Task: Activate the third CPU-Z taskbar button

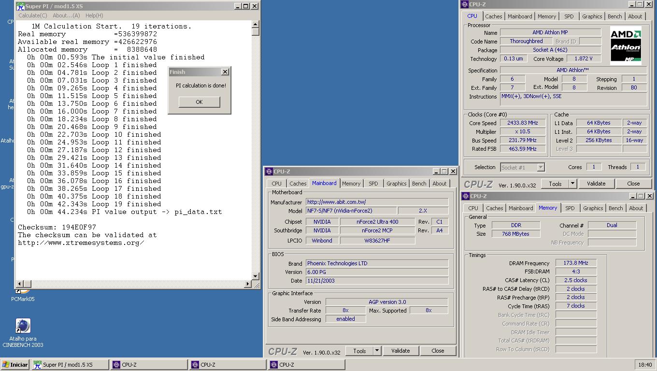Action: (306, 365)
